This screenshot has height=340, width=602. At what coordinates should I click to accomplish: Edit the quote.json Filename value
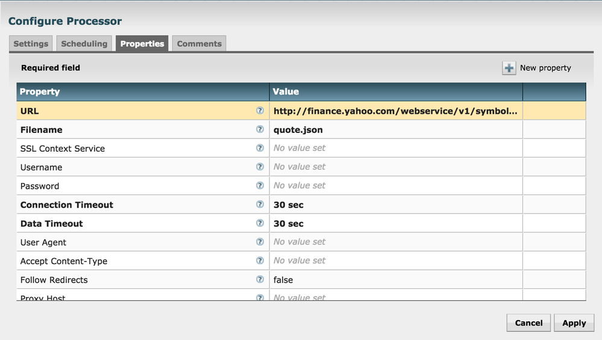point(395,129)
